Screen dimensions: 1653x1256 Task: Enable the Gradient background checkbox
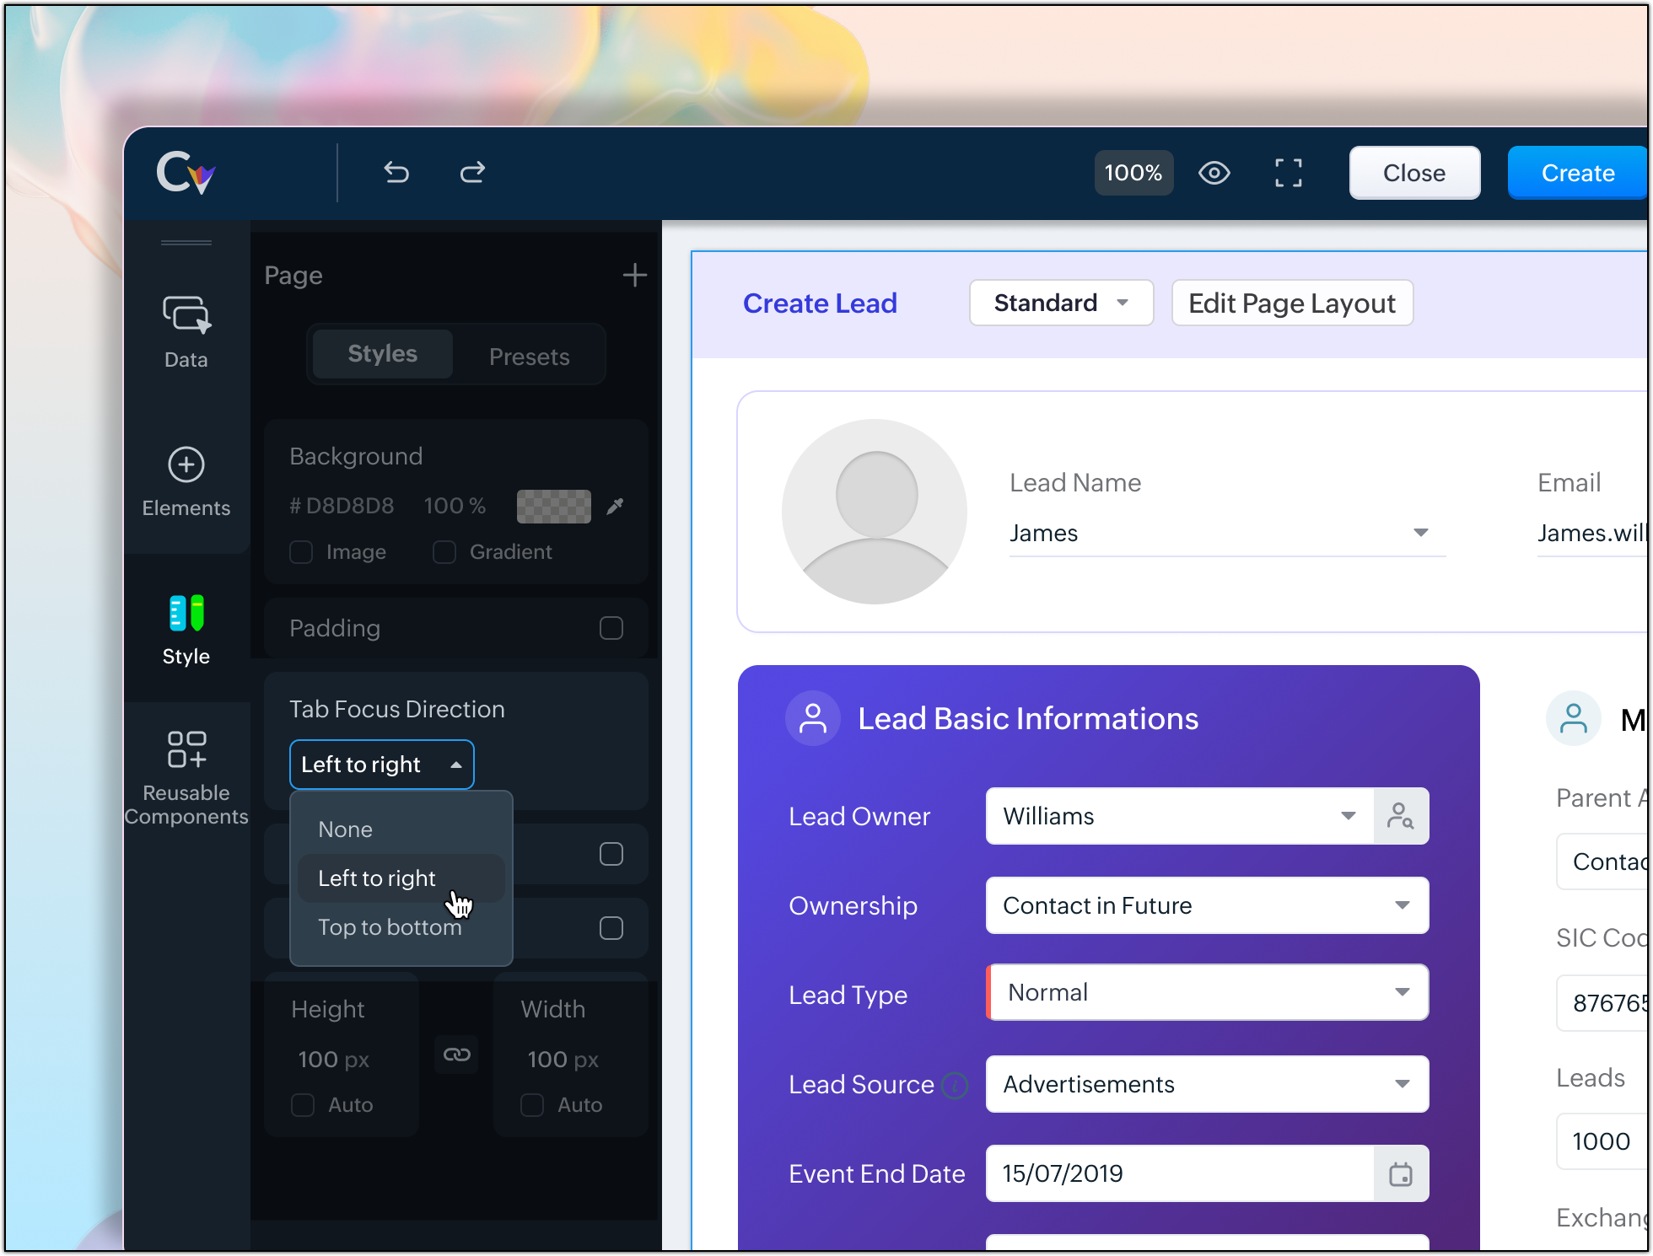pos(444,552)
